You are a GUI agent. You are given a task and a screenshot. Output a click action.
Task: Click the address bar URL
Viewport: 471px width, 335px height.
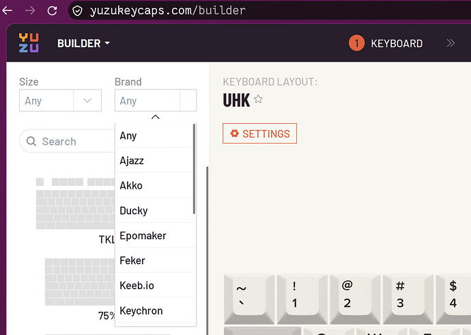[x=168, y=11]
